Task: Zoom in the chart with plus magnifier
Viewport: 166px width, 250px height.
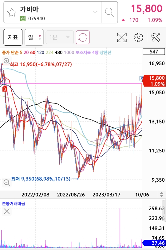Action: pyautogui.click(x=7, y=61)
